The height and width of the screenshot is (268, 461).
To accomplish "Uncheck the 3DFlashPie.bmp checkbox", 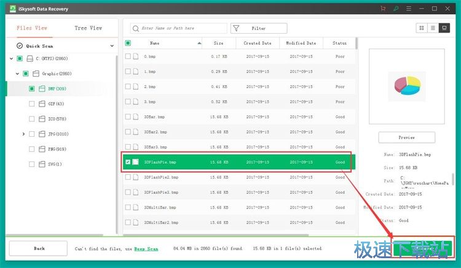I will [x=128, y=162].
